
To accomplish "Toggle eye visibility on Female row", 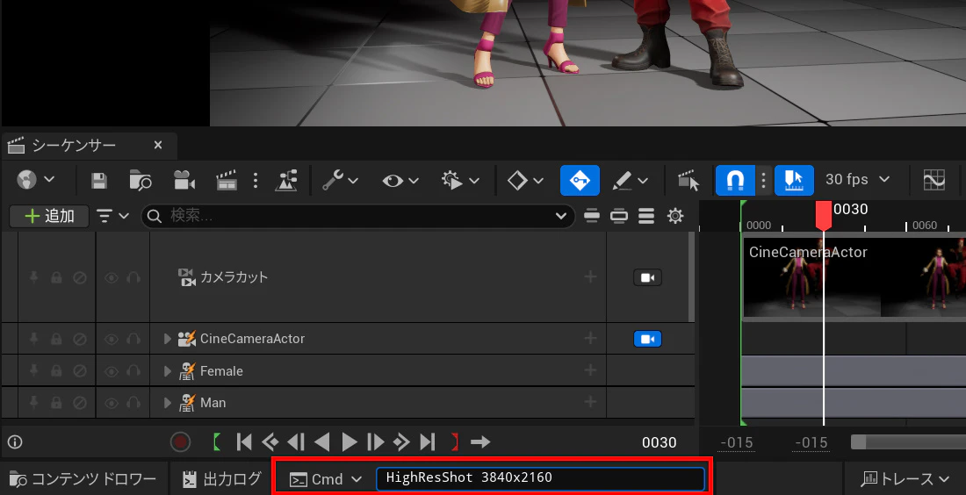I will click(111, 371).
